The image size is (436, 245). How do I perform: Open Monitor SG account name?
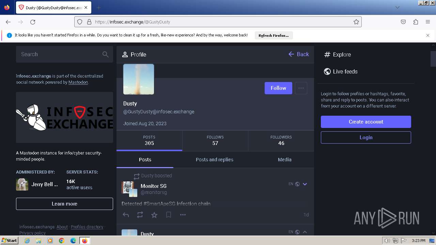[154, 186]
